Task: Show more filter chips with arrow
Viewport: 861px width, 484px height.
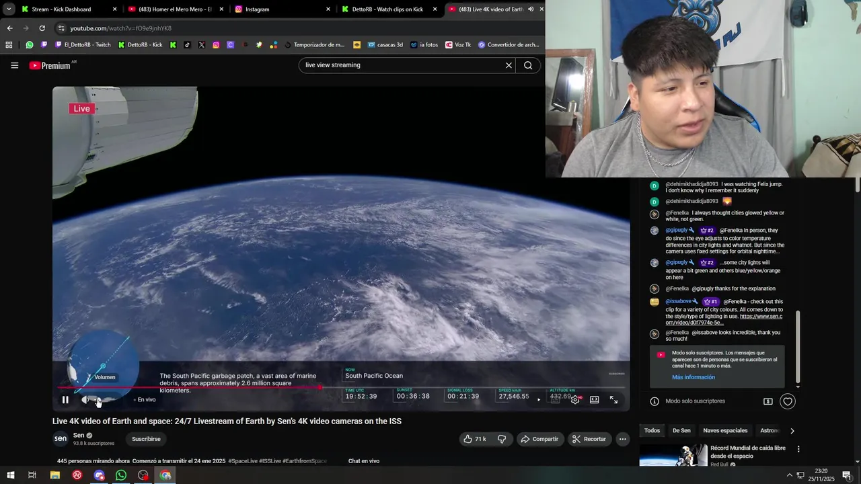Action: coord(792,430)
